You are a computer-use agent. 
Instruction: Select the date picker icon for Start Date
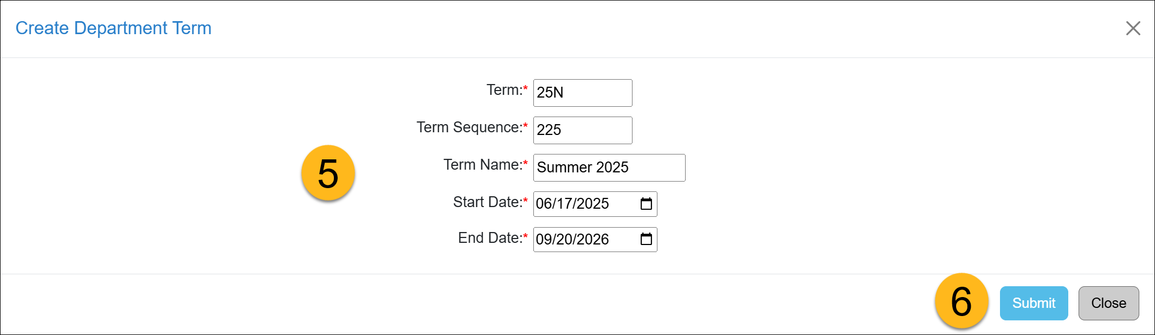[647, 204]
